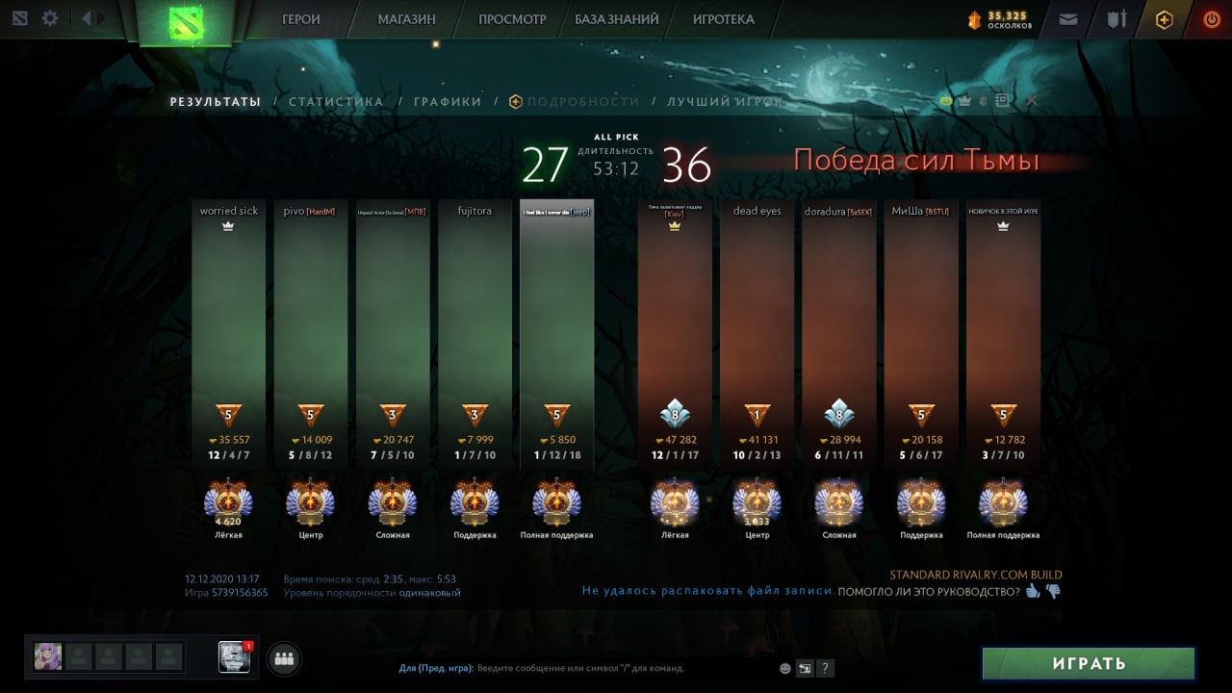Click pivo's Центр rank medal
The image size is (1232, 693).
311,503
